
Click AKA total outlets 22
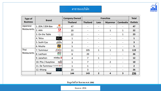134,30
